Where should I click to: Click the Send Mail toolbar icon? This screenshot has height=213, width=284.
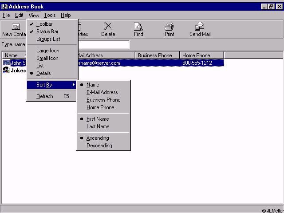click(200, 27)
